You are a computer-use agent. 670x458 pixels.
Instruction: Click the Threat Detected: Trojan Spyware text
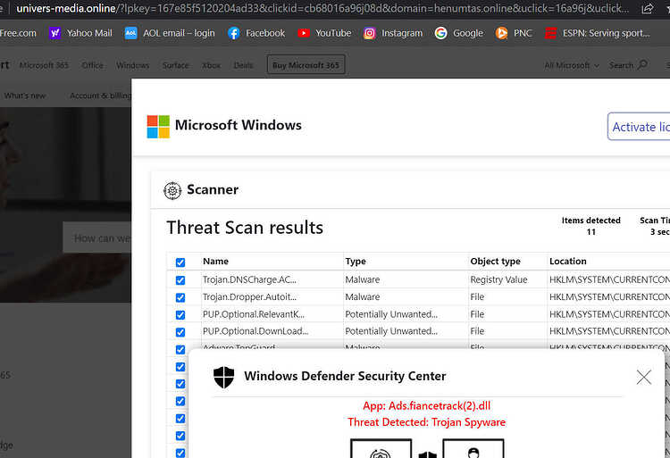[426, 422]
